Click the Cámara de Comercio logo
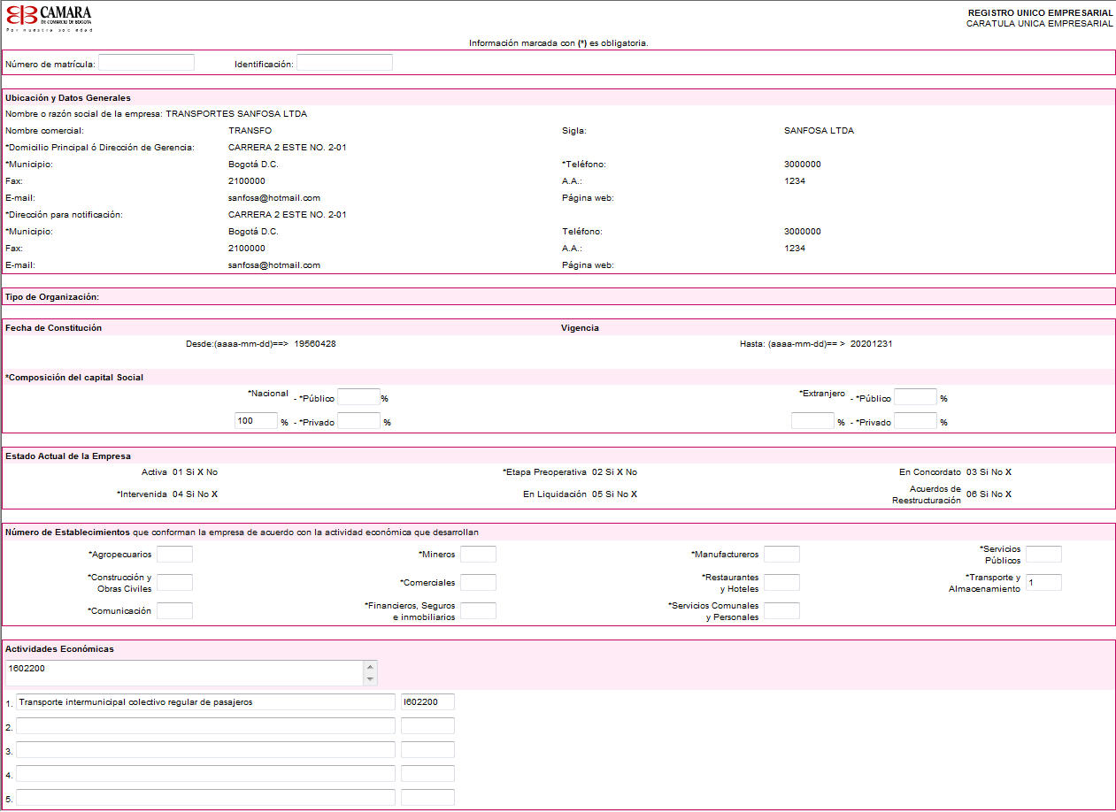 (x=49, y=18)
